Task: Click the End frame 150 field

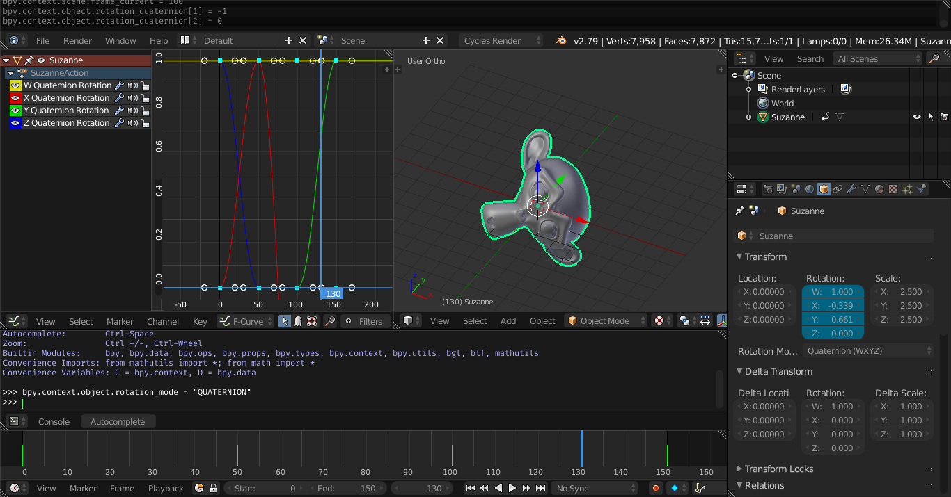Action: [347, 488]
